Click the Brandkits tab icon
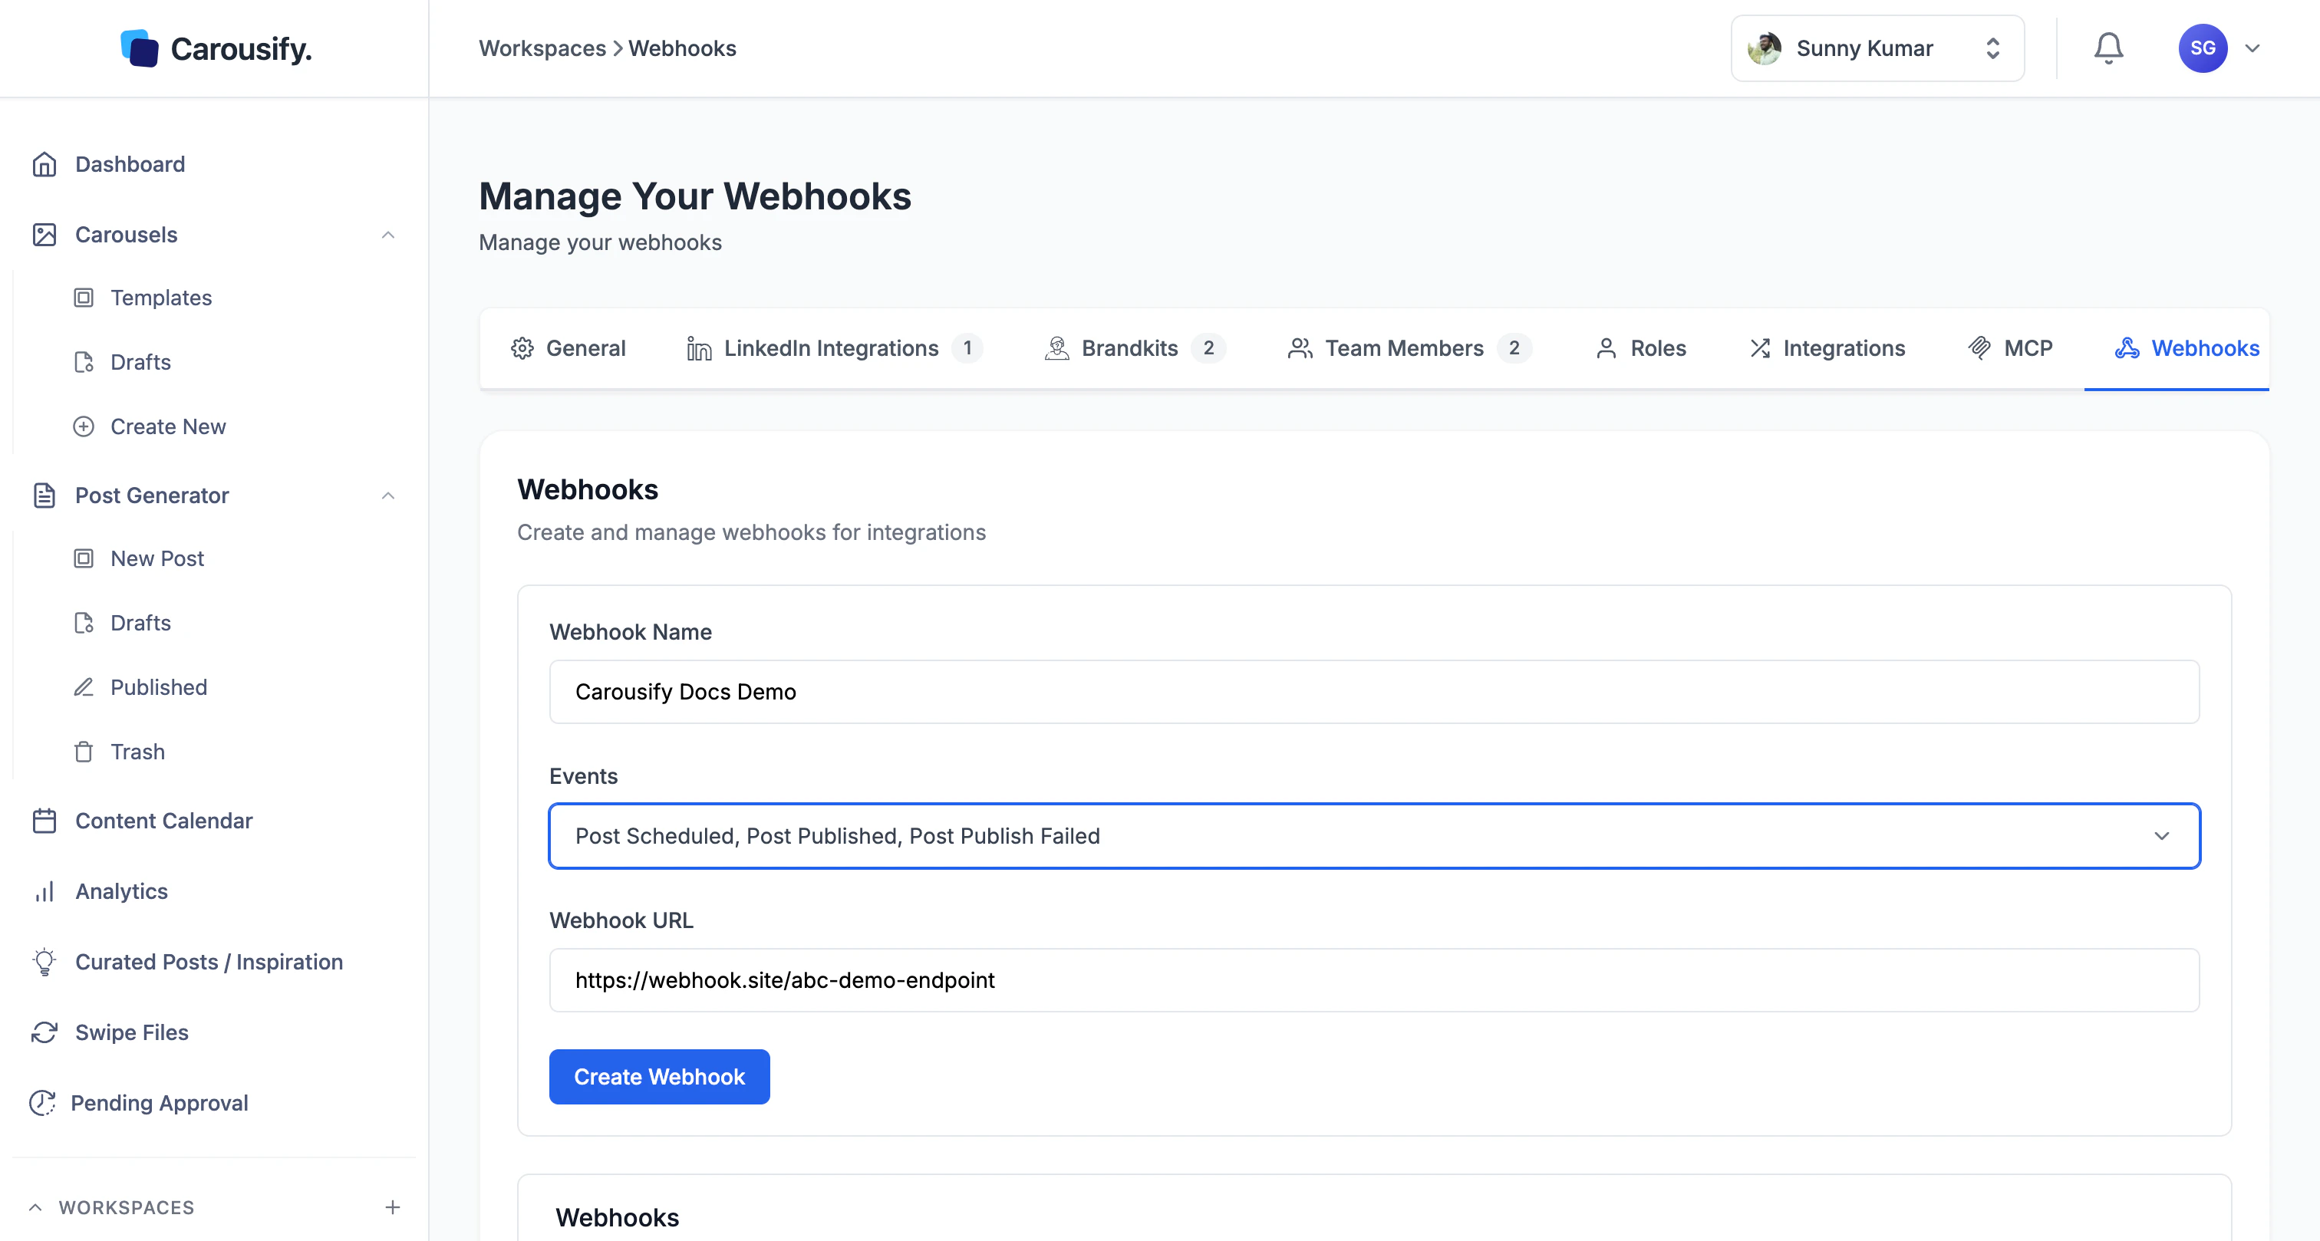This screenshot has width=2320, height=1241. tap(1056, 348)
